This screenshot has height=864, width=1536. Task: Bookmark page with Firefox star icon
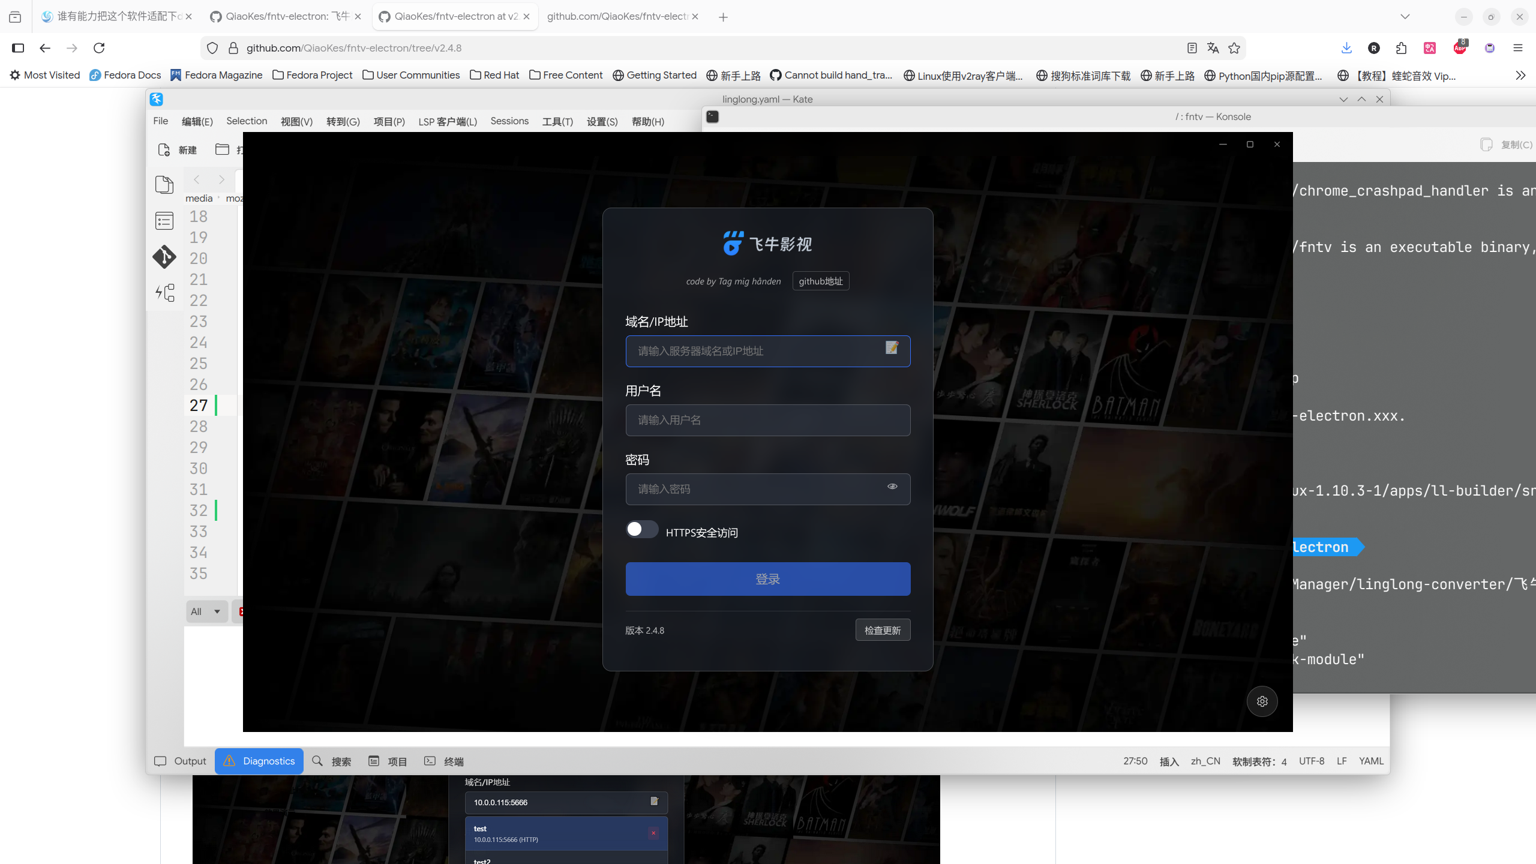[x=1234, y=48]
